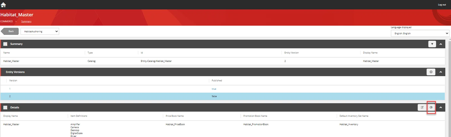Open the HabitatAuthoring environment dropdown
The width and height of the screenshot is (451, 137).
coord(40,31)
